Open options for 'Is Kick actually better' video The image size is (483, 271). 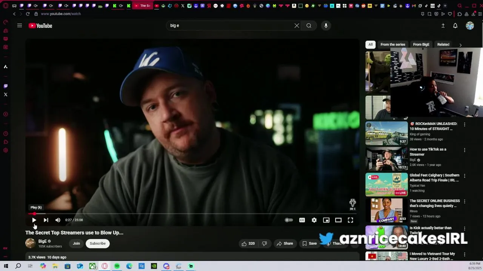(465, 228)
